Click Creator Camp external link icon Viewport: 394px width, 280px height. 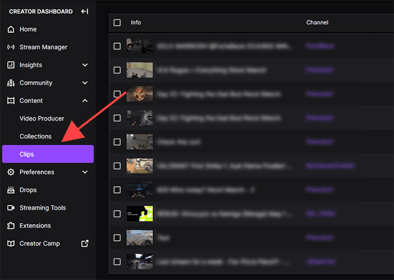click(85, 243)
